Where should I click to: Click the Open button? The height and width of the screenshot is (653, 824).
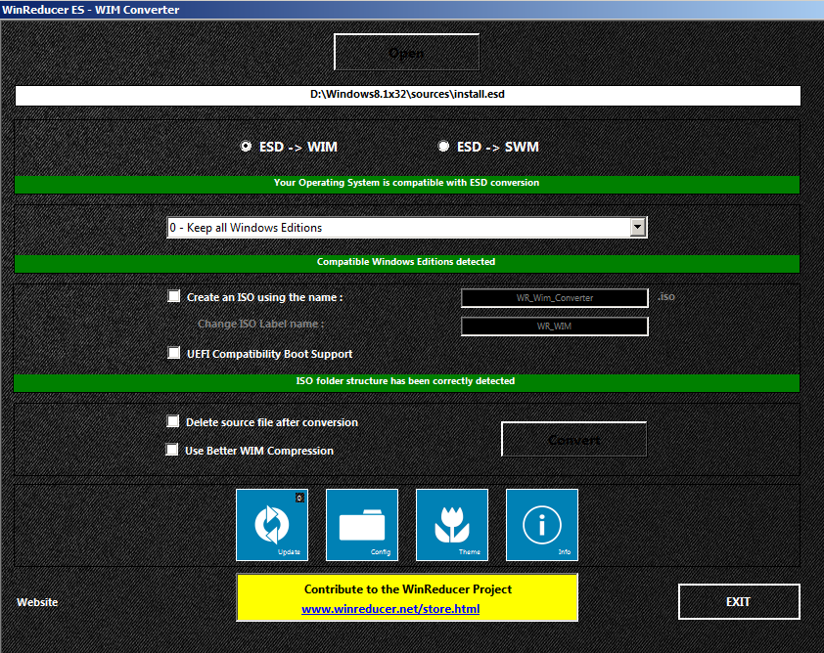pyautogui.click(x=406, y=52)
